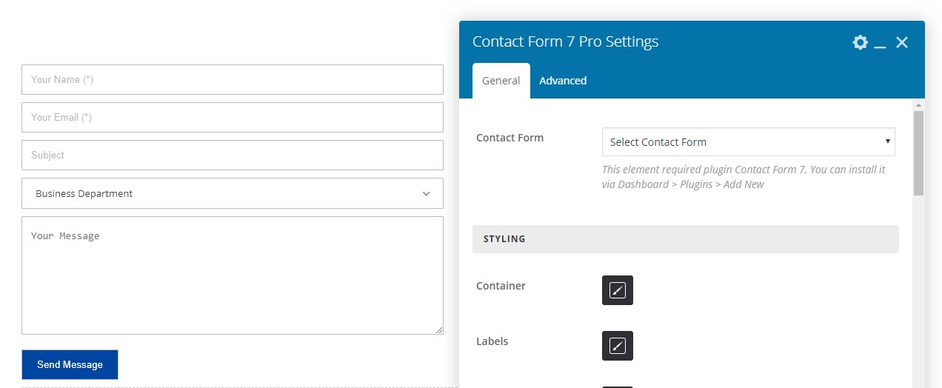The height and width of the screenshot is (388, 942).
Task: Click into the Subject field
Action: pos(232,155)
